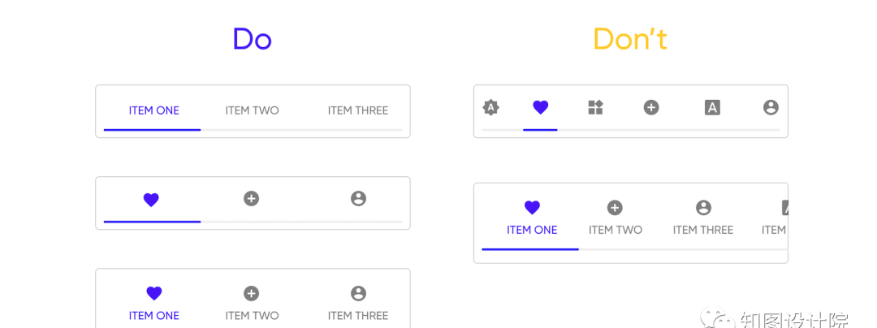This screenshot has height=328, width=877.
Task: Select the account icon in the Do icon-only tab bar
Action: (x=359, y=198)
